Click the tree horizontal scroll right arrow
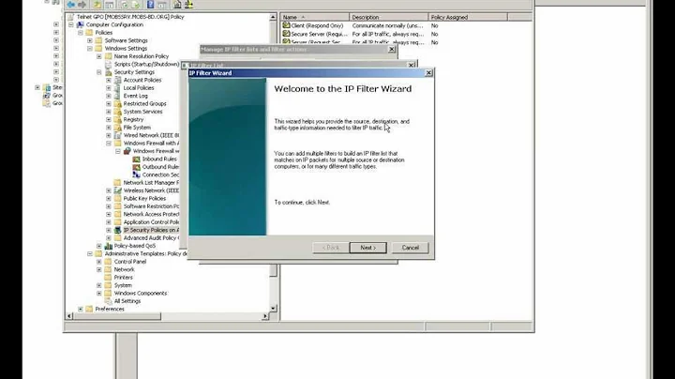The width and height of the screenshot is (675, 379). tap(265, 316)
